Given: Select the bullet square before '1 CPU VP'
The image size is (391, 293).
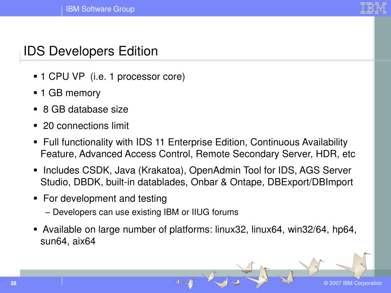Looking at the screenshot, I should coord(36,76).
